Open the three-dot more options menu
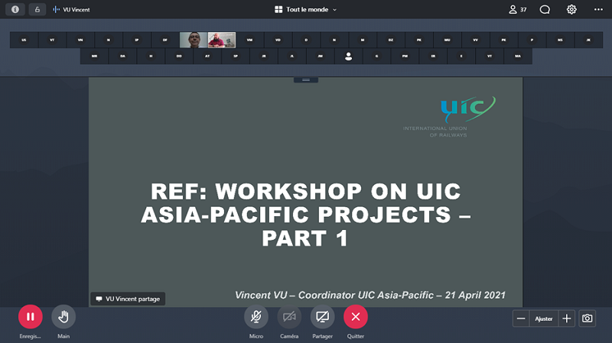The image size is (612, 343). pos(598,9)
